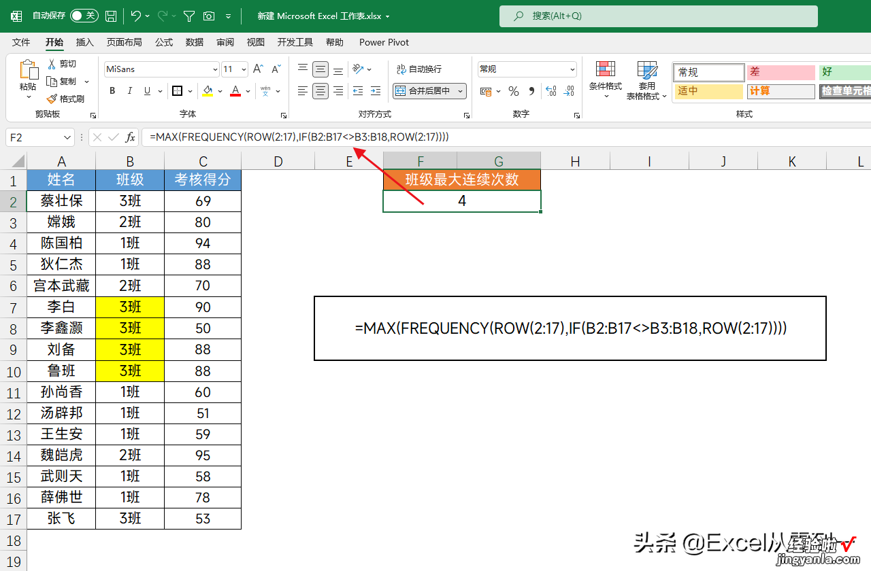Click the Redo arrow icon
Image resolution: width=871 pixels, height=571 pixels.
[x=163, y=16]
